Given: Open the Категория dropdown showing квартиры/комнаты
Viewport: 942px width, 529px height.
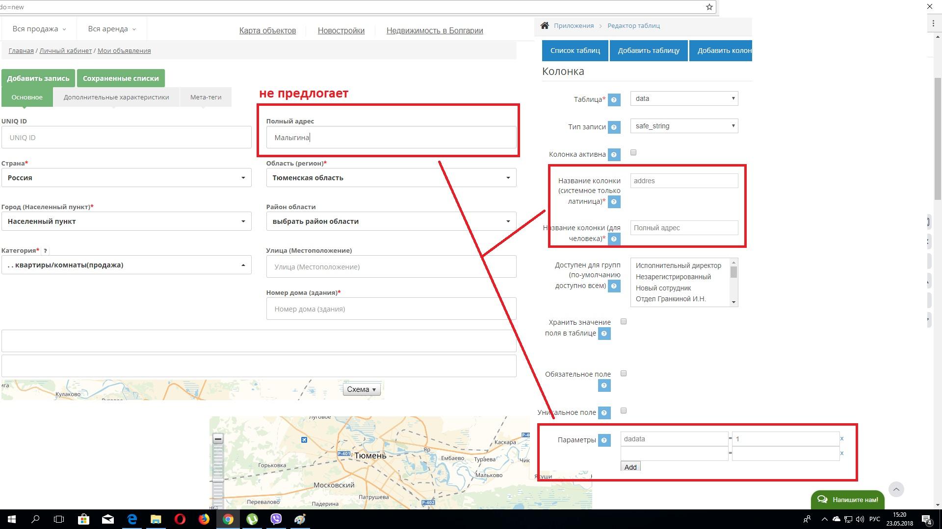Looking at the screenshot, I should pos(127,265).
